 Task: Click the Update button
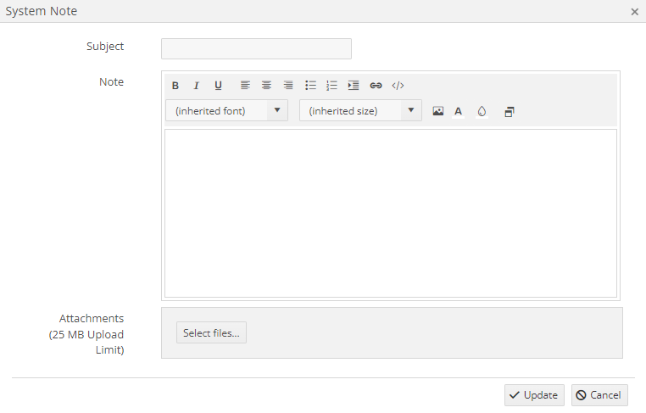(534, 395)
